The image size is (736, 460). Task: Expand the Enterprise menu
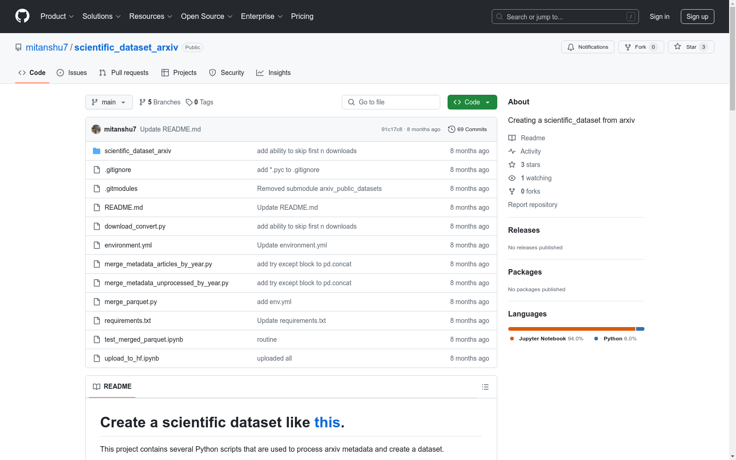(262, 17)
